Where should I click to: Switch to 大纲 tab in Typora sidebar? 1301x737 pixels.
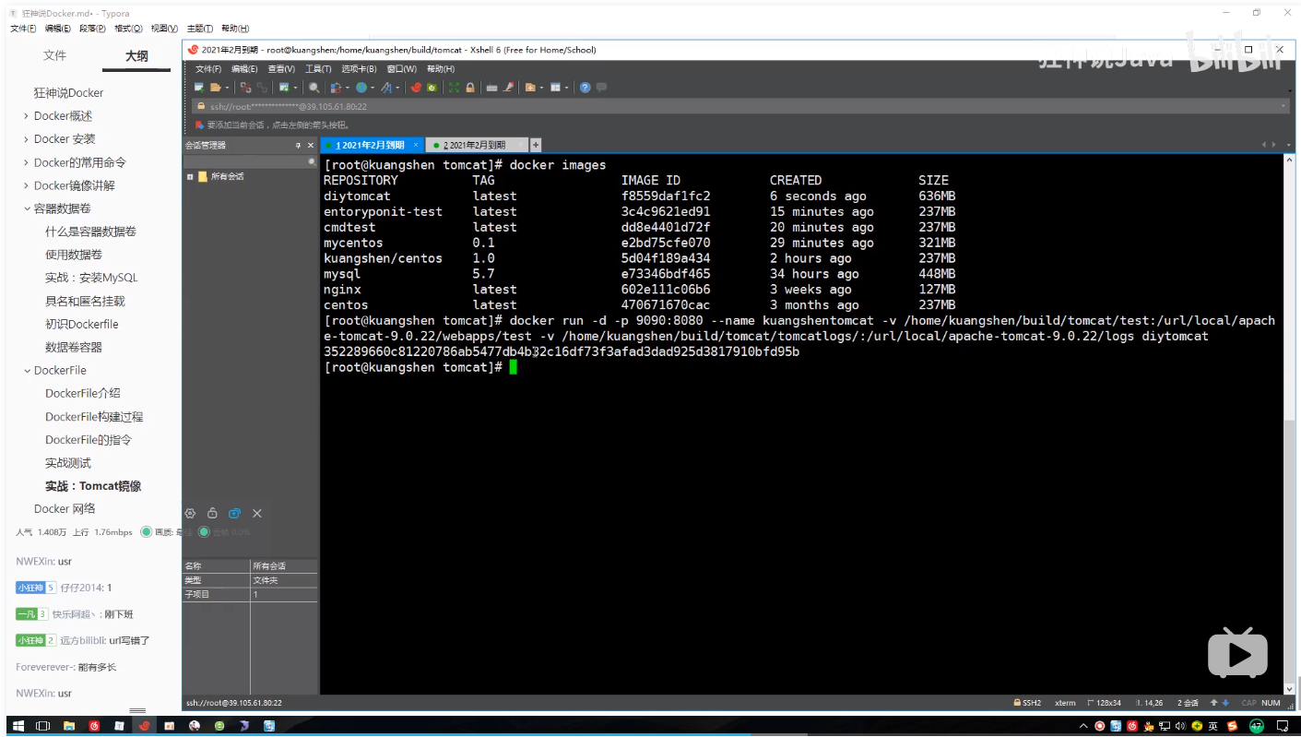[x=136, y=55]
